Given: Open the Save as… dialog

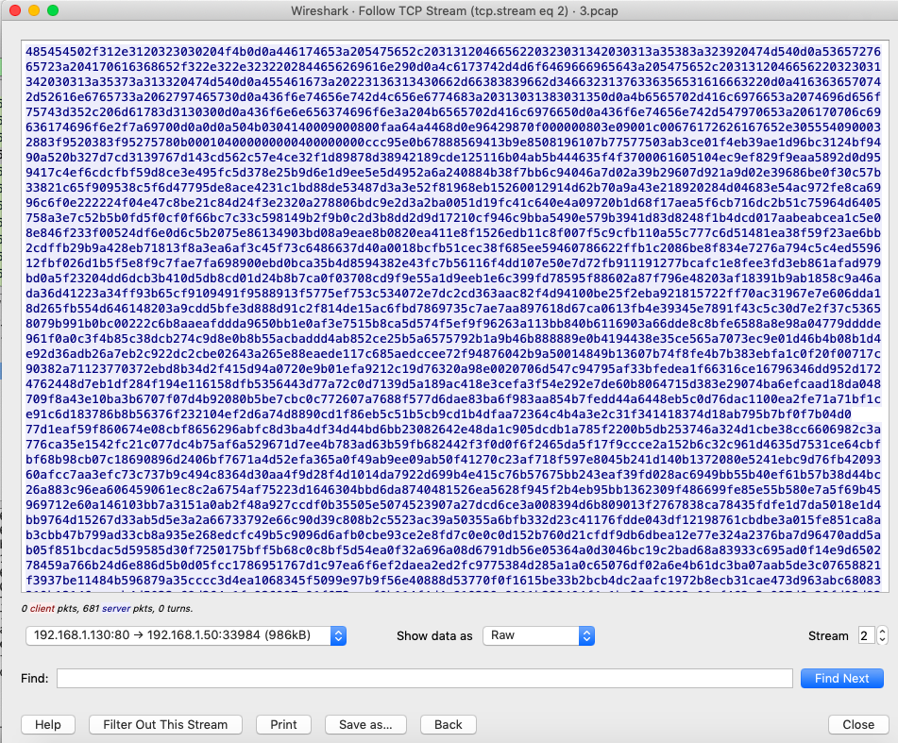Looking at the screenshot, I should point(365,725).
